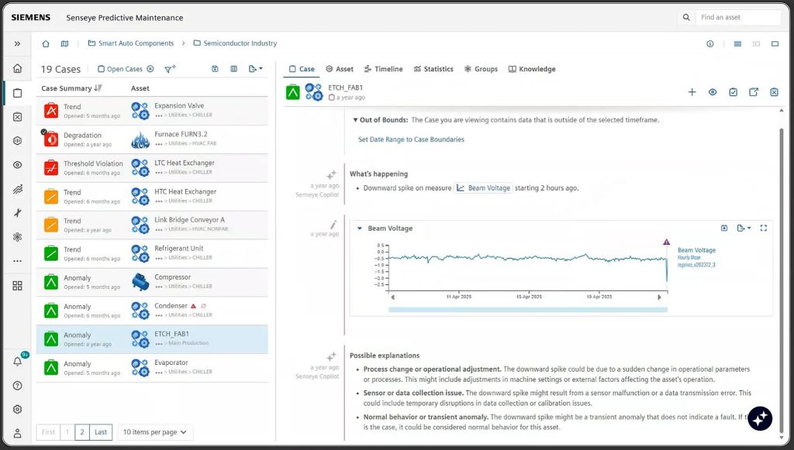Open the hexagon assets sidebar icon
The image size is (794, 450).
coord(17,140)
